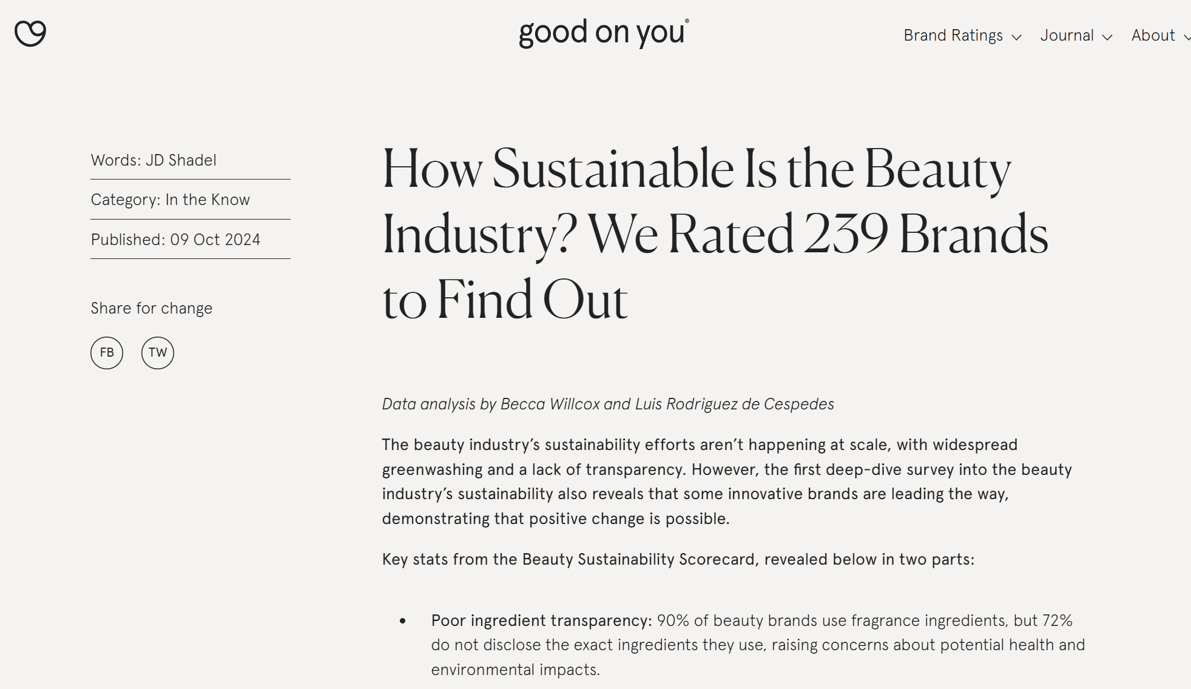Open the About menu item
1191x689 pixels.
(x=1153, y=36)
